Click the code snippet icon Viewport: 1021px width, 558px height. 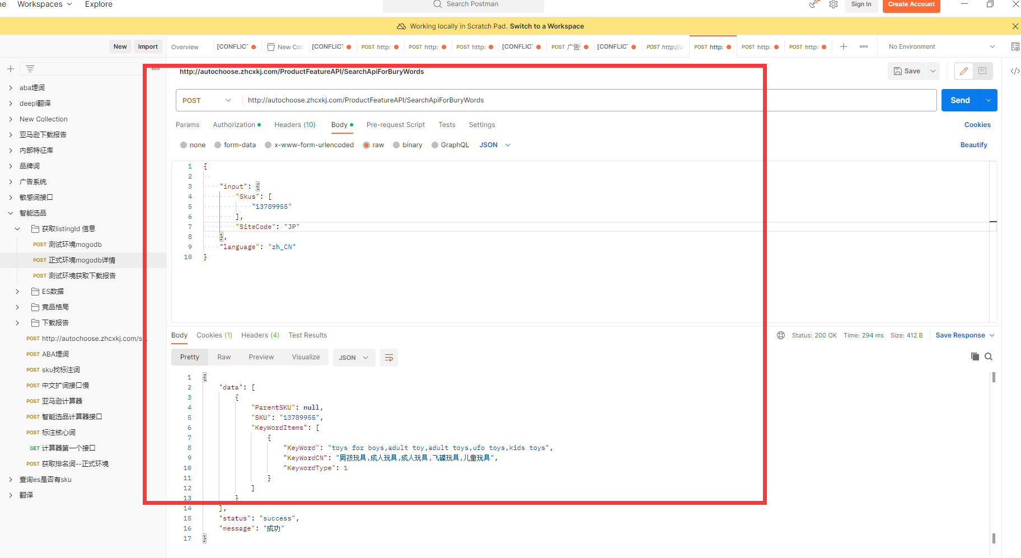point(1015,71)
